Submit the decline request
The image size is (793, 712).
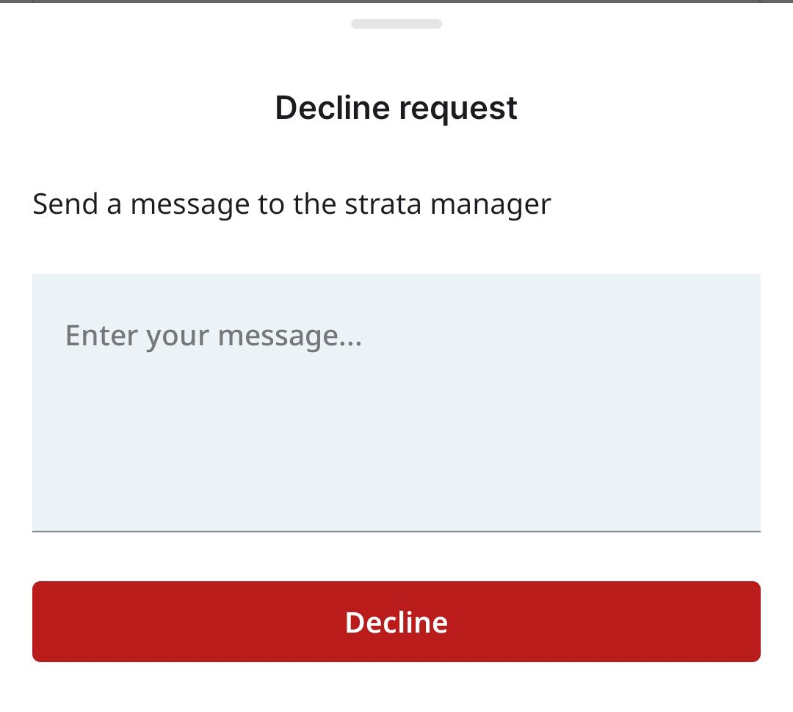coord(396,622)
